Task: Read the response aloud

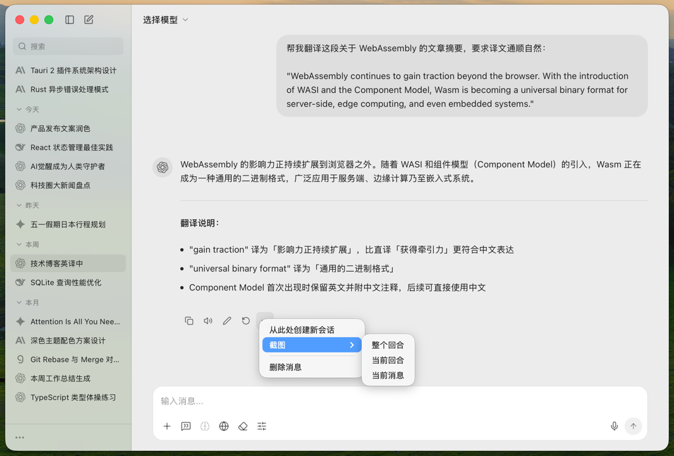Action: point(208,320)
